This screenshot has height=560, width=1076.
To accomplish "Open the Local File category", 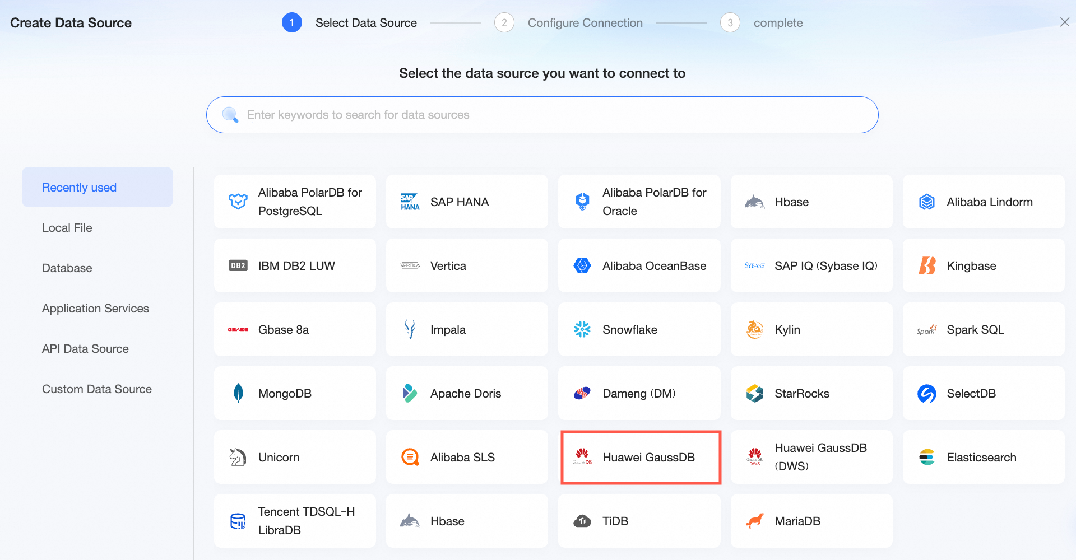I will tap(98, 227).
